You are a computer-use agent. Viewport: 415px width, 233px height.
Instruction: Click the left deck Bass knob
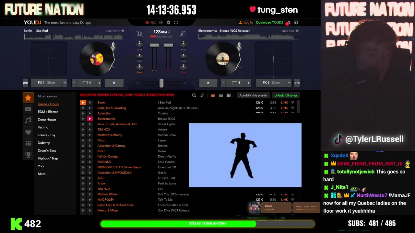139,56
